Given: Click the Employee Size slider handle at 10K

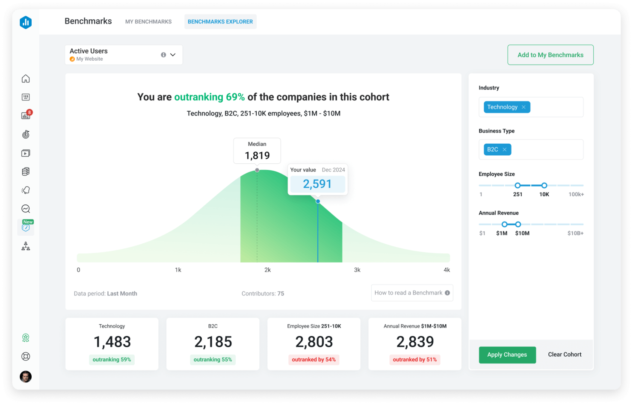Looking at the screenshot, I should (544, 186).
